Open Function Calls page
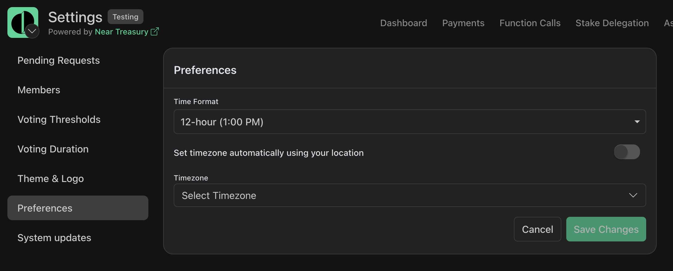673x271 pixels. pyautogui.click(x=530, y=23)
